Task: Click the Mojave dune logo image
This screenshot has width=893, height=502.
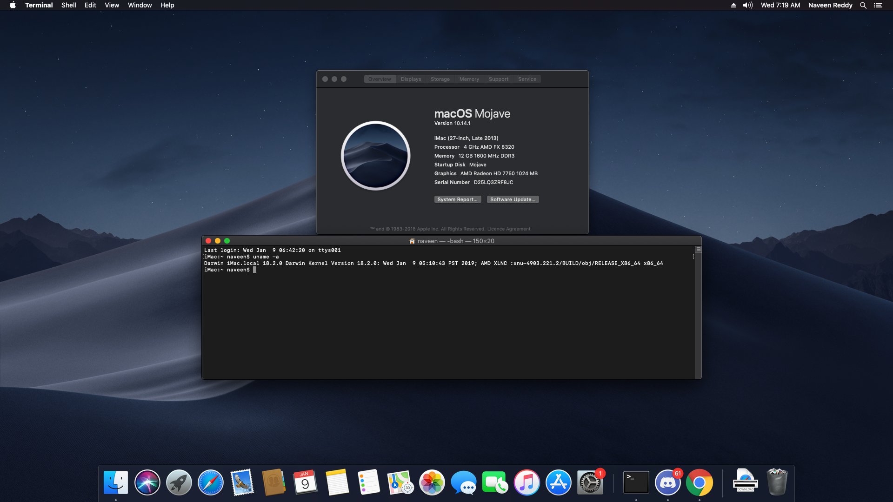Action: point(375,156)
